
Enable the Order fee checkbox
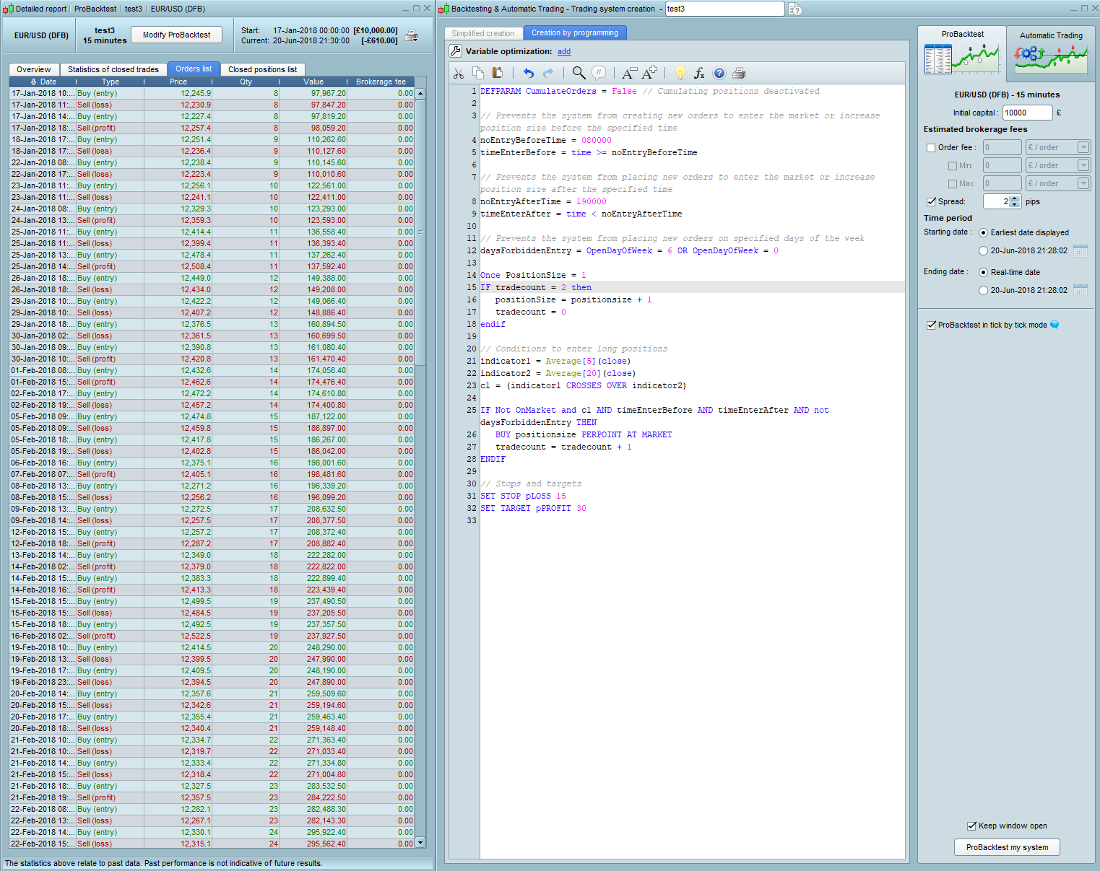pos(931,148)
